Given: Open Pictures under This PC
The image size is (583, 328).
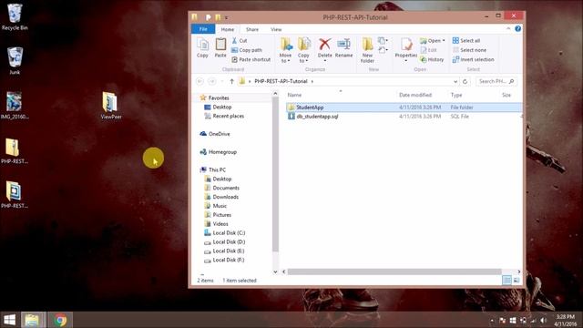Looking at the screenshot, I should 221,215.
